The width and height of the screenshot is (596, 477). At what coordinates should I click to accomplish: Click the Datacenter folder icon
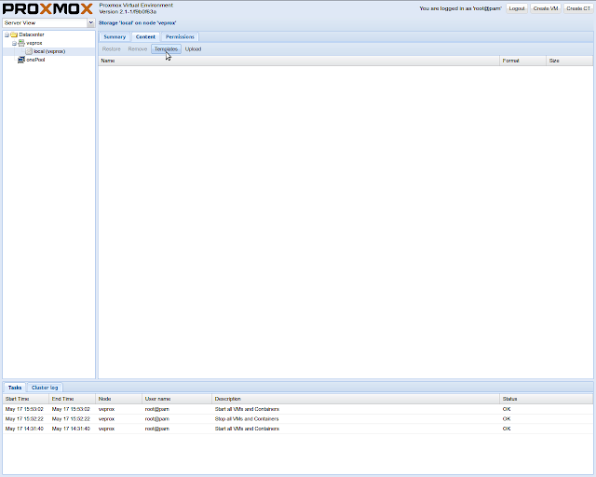coord(14,34)
